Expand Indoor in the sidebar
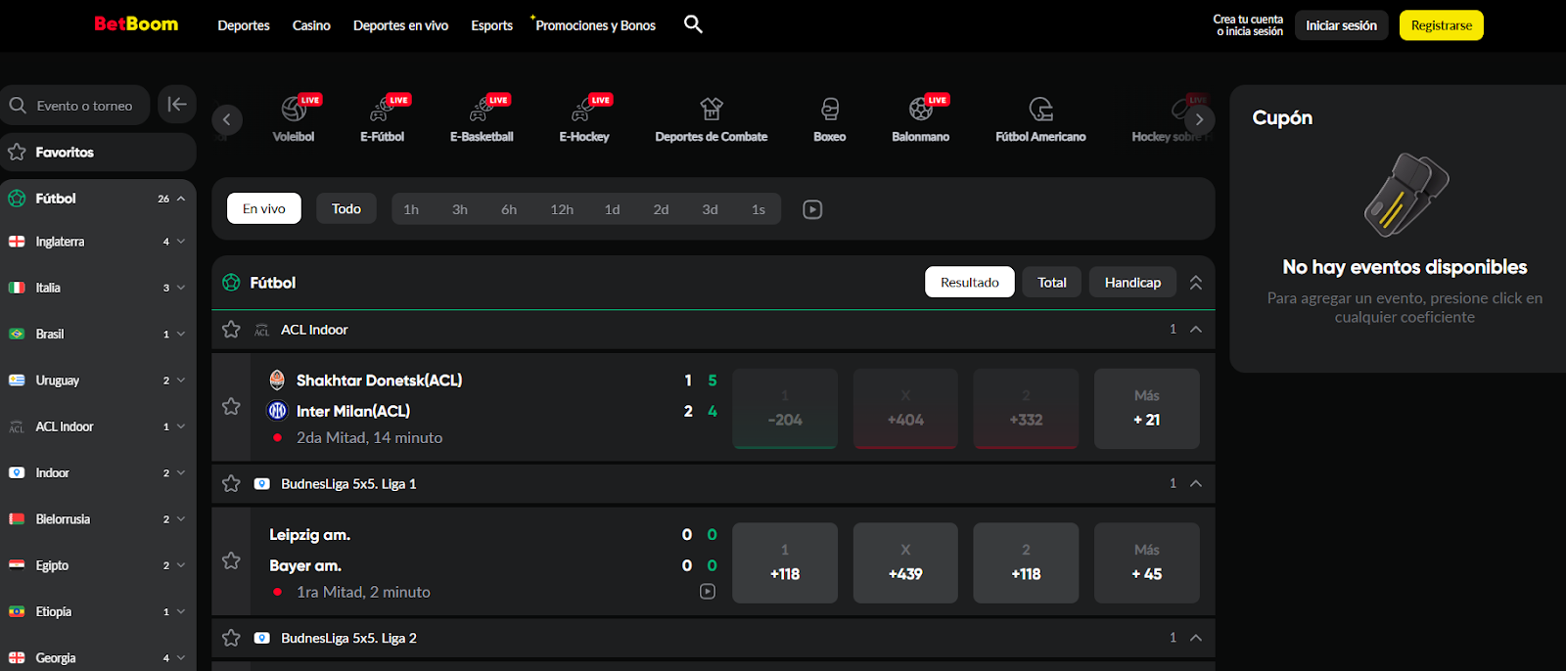 181,472
